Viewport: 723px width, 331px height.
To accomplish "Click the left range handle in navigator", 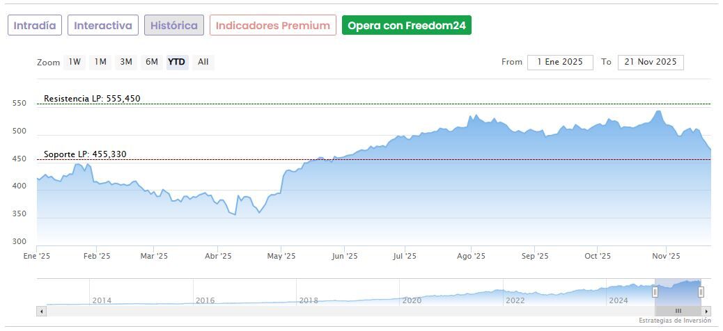I will point(655,292).
